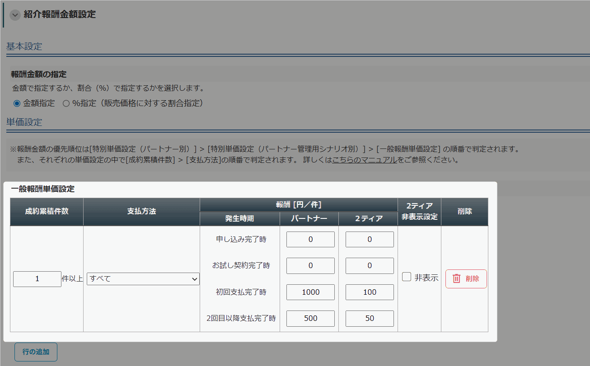
Task: Click the 行の追加 button
Action: (36, 352)
